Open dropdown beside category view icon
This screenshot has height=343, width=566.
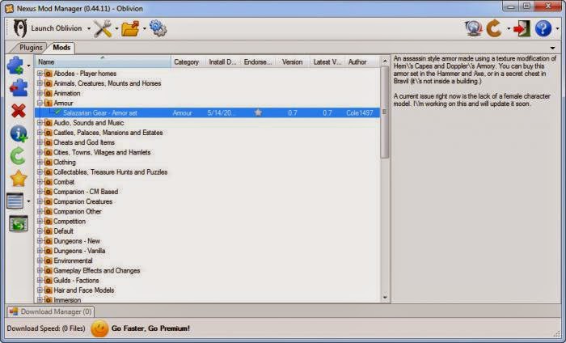tap(28, 201)
